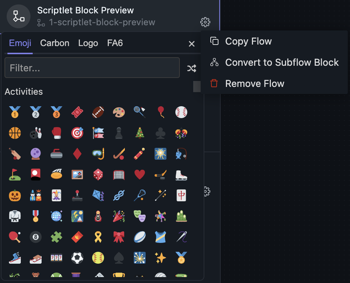This screenshot has height=283, width=350.
Task: Choose the game die emoji
Action: click(x=98, y=174)
